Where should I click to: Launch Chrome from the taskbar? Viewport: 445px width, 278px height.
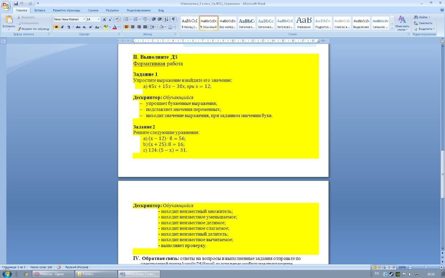coord(25,274)
